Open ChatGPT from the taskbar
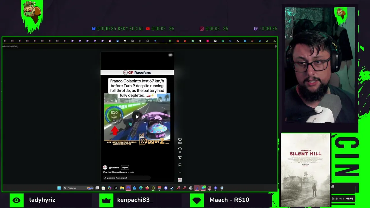 pyautogui.click(x=190, y=188)
